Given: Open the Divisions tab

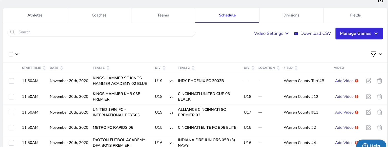Looking at the screenshot, I should [x=291, y=15].
